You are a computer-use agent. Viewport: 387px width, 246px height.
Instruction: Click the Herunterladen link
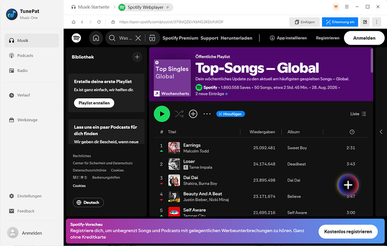237,38
